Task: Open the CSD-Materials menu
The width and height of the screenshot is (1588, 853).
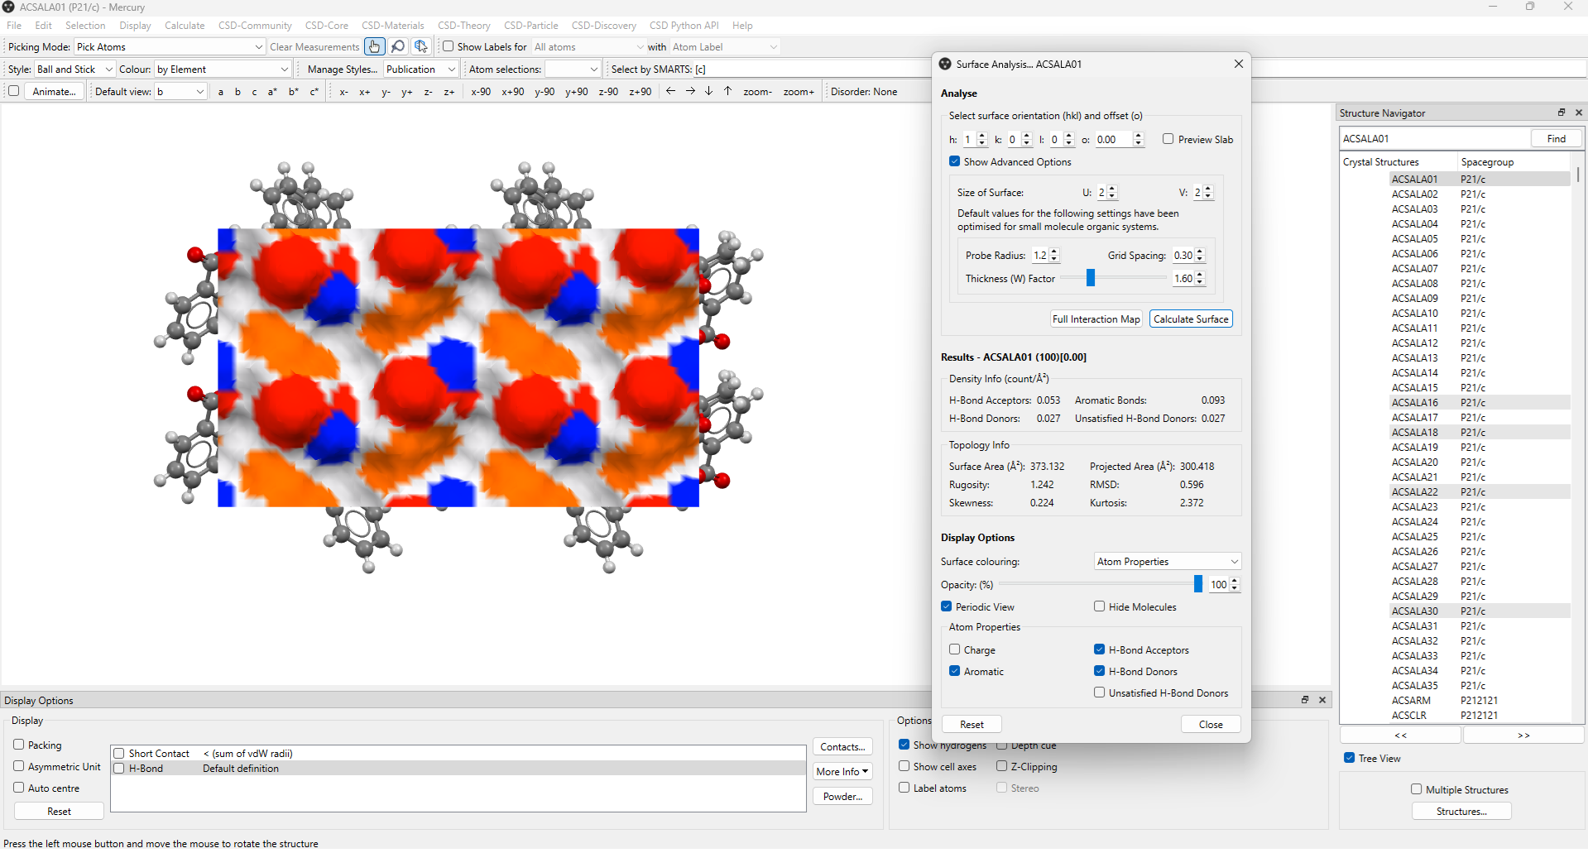Action: tap(391, 25)
